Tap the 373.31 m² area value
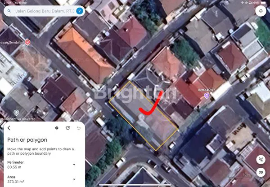270x187 pixels. (x=15, y=182)
